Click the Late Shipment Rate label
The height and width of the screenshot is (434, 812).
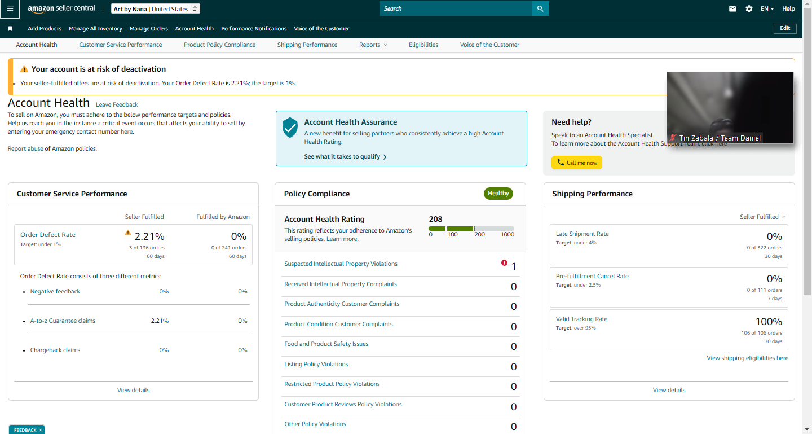point(582,234)
